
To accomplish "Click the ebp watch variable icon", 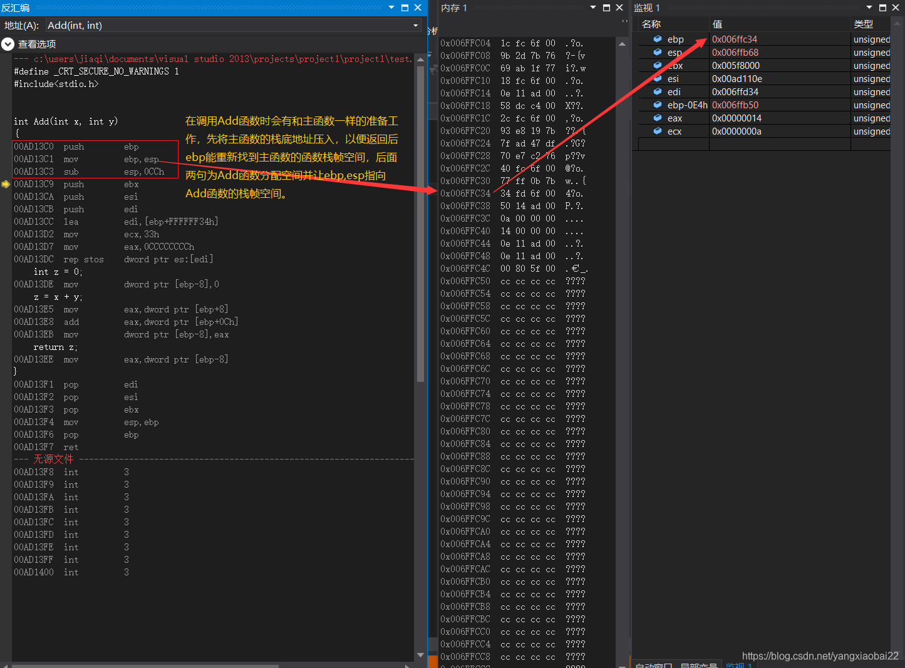I will click(658, 39).
